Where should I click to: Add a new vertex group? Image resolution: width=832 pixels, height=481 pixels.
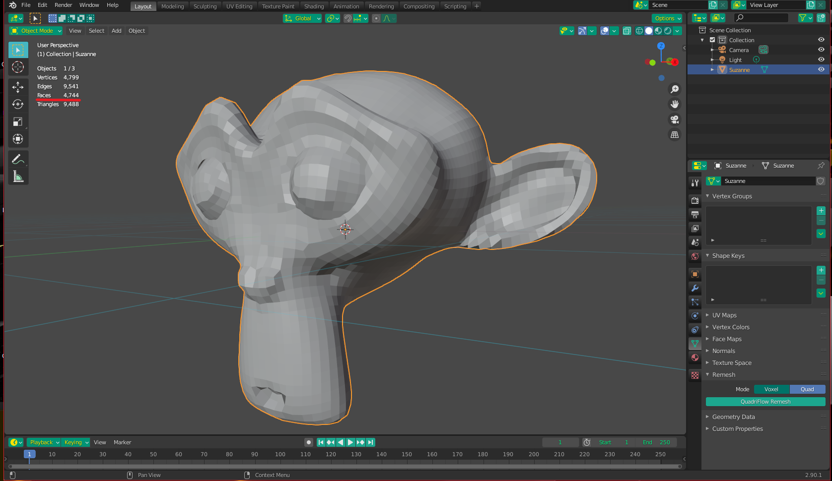tap(821, 211)
